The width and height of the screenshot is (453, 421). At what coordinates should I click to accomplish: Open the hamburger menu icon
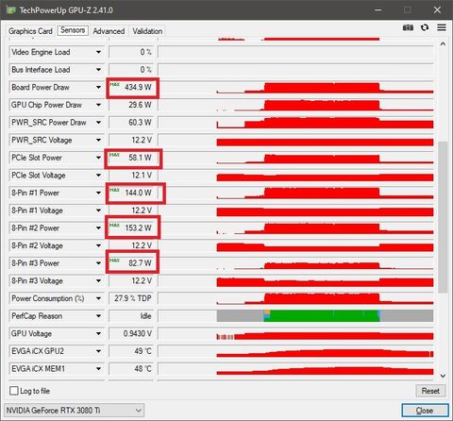click(x=442, y=27)
